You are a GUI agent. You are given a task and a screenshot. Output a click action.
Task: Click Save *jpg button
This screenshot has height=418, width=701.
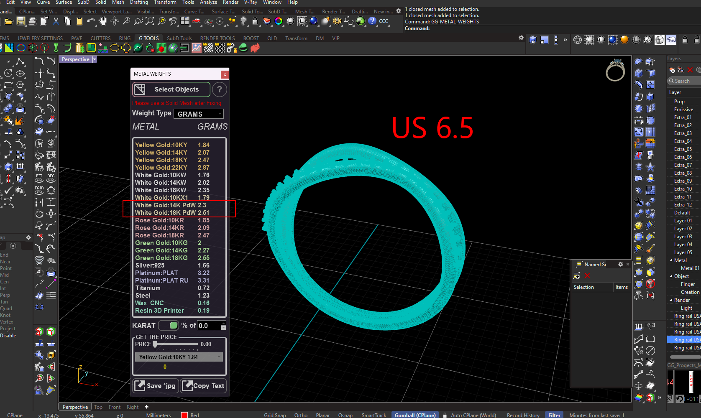pyautogui.click(x=156, y=386)
